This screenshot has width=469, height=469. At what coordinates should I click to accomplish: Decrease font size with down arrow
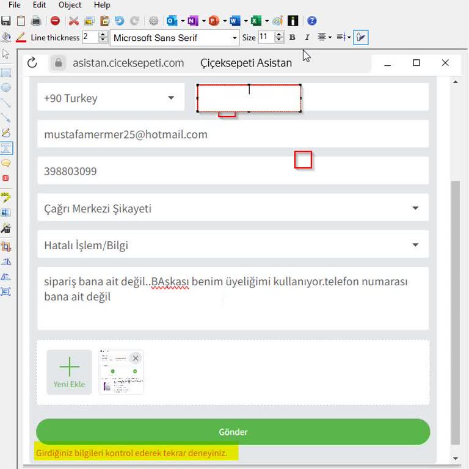(x=278, y=40)
